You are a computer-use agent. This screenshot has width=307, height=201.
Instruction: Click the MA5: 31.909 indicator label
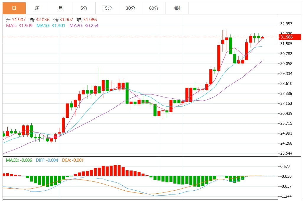click(x=19, y=26)
